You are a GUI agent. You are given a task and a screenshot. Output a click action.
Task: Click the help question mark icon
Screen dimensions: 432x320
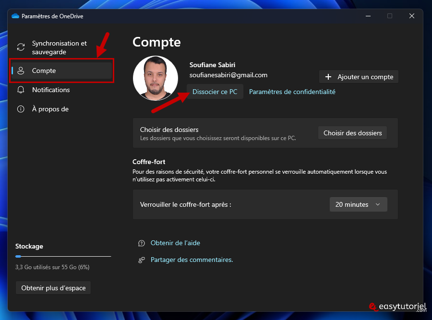(x=141, y=243)
